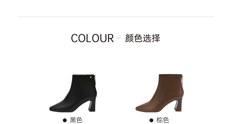This screenshot has width=232, height=124.
Task: Choose the 黑色 color label
Action: point(76,120)
